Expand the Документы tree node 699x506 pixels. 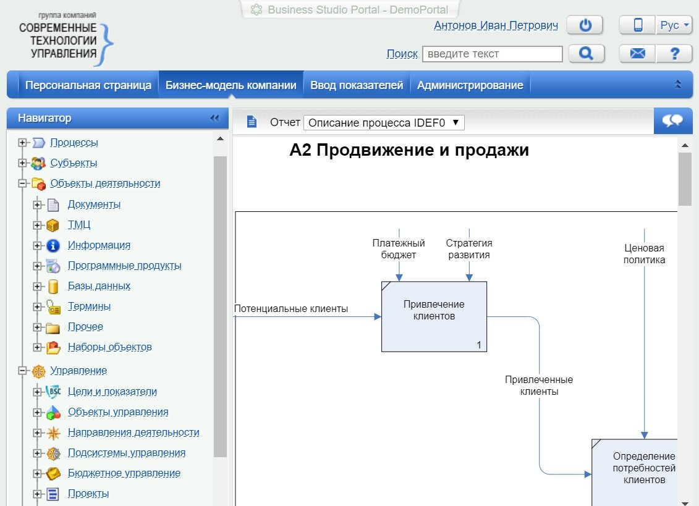tap(37, 204)
